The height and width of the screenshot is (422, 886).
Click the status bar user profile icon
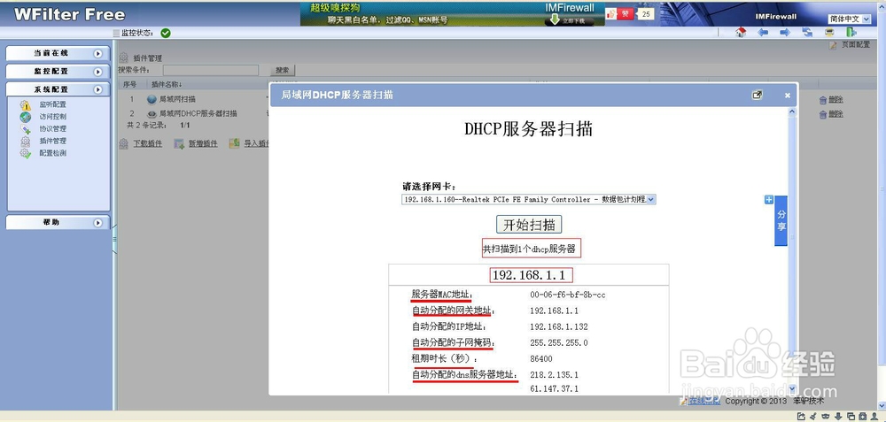tap(874, 417)
